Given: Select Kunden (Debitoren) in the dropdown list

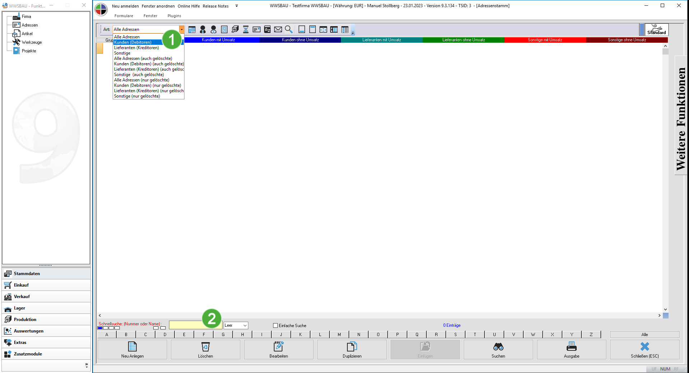Looking at the screenshot, I should (x=149, y=42).
